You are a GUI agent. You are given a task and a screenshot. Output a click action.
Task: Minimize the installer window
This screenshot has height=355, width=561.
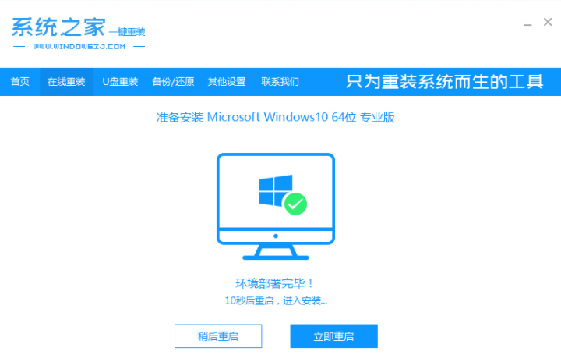[527, 24]
